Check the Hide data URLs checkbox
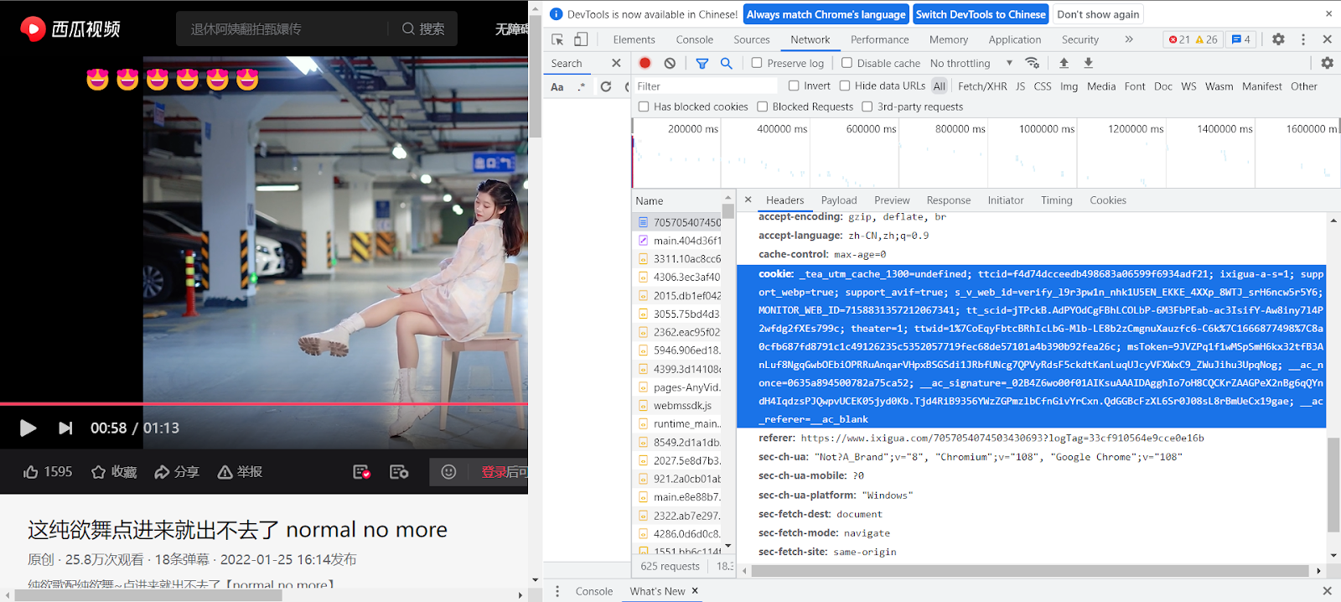The height and width of the screenshot is (602, 1341). tap(845, 86)
